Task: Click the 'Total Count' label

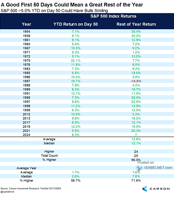Action: click(49, 156)
